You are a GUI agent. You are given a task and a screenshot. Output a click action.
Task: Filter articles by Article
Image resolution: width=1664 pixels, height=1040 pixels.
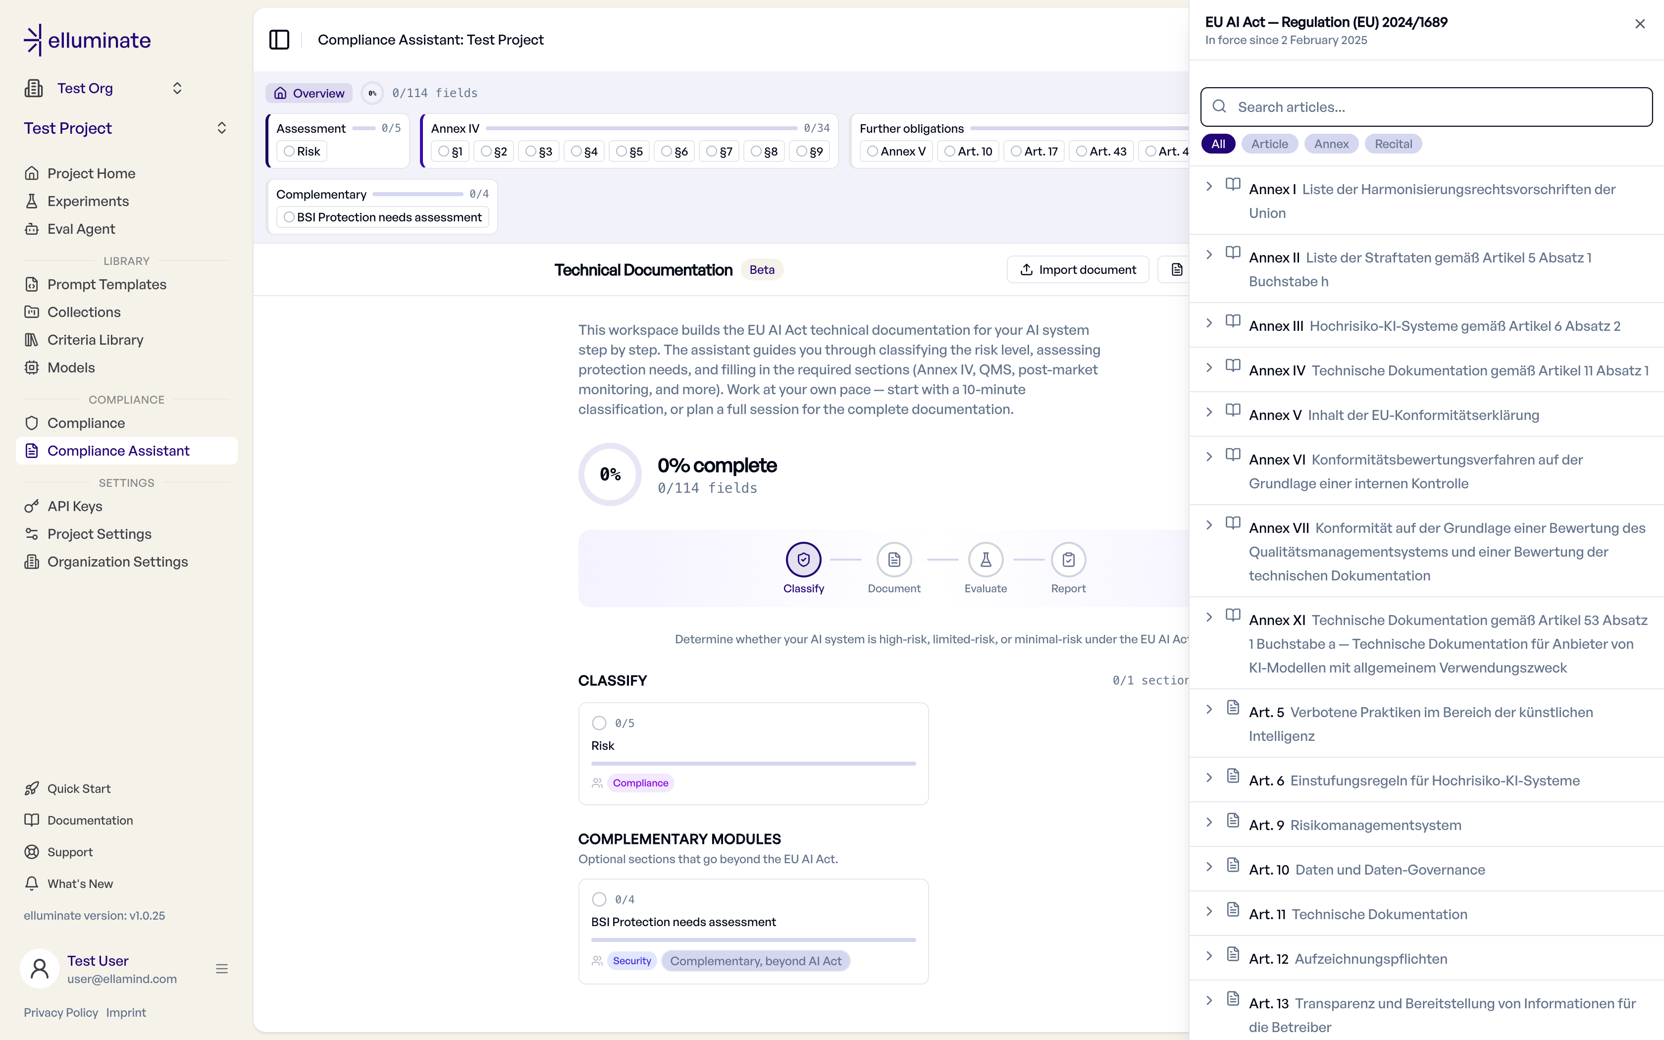click(1269, 144)
